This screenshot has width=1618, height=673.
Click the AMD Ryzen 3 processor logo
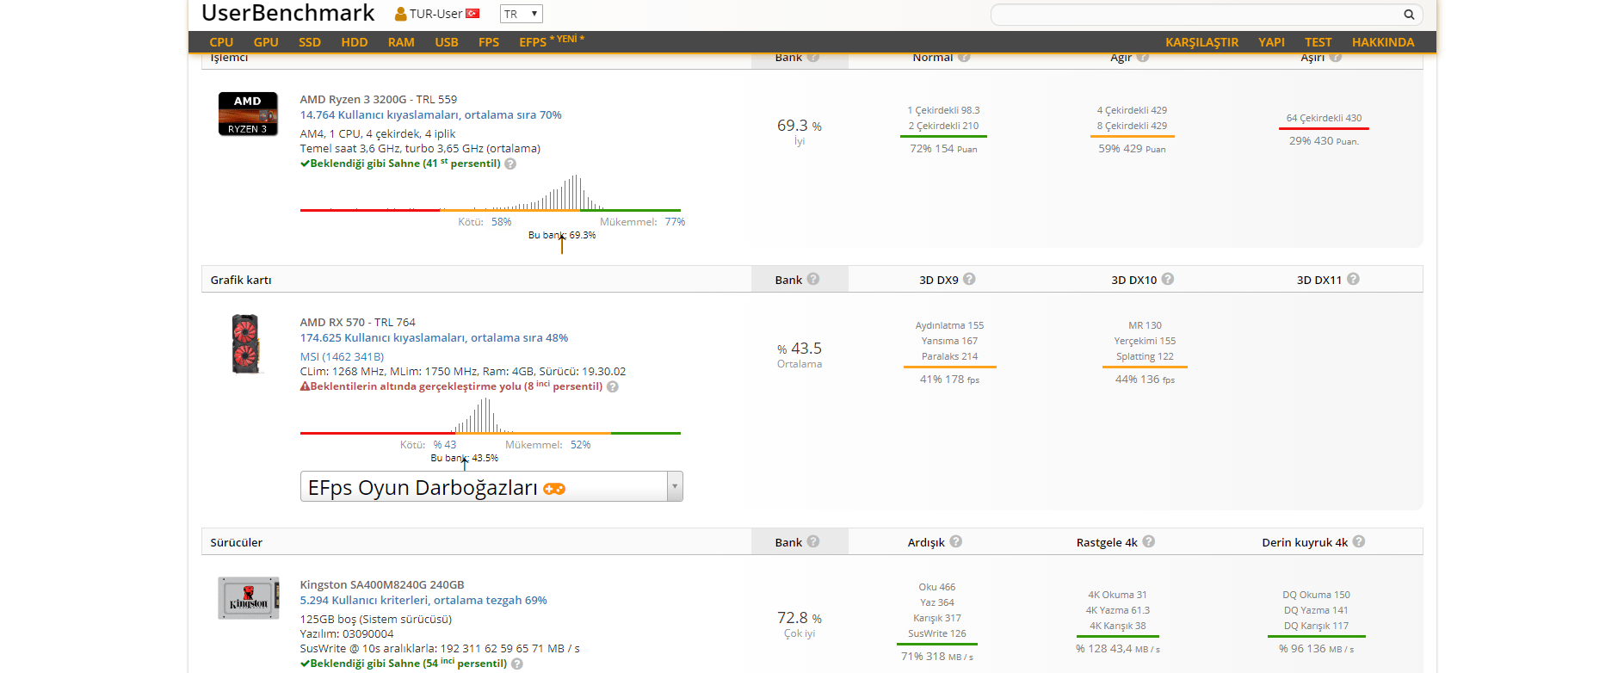(248, 114)
